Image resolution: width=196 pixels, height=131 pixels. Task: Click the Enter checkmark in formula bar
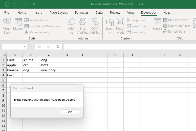(49, 47)
